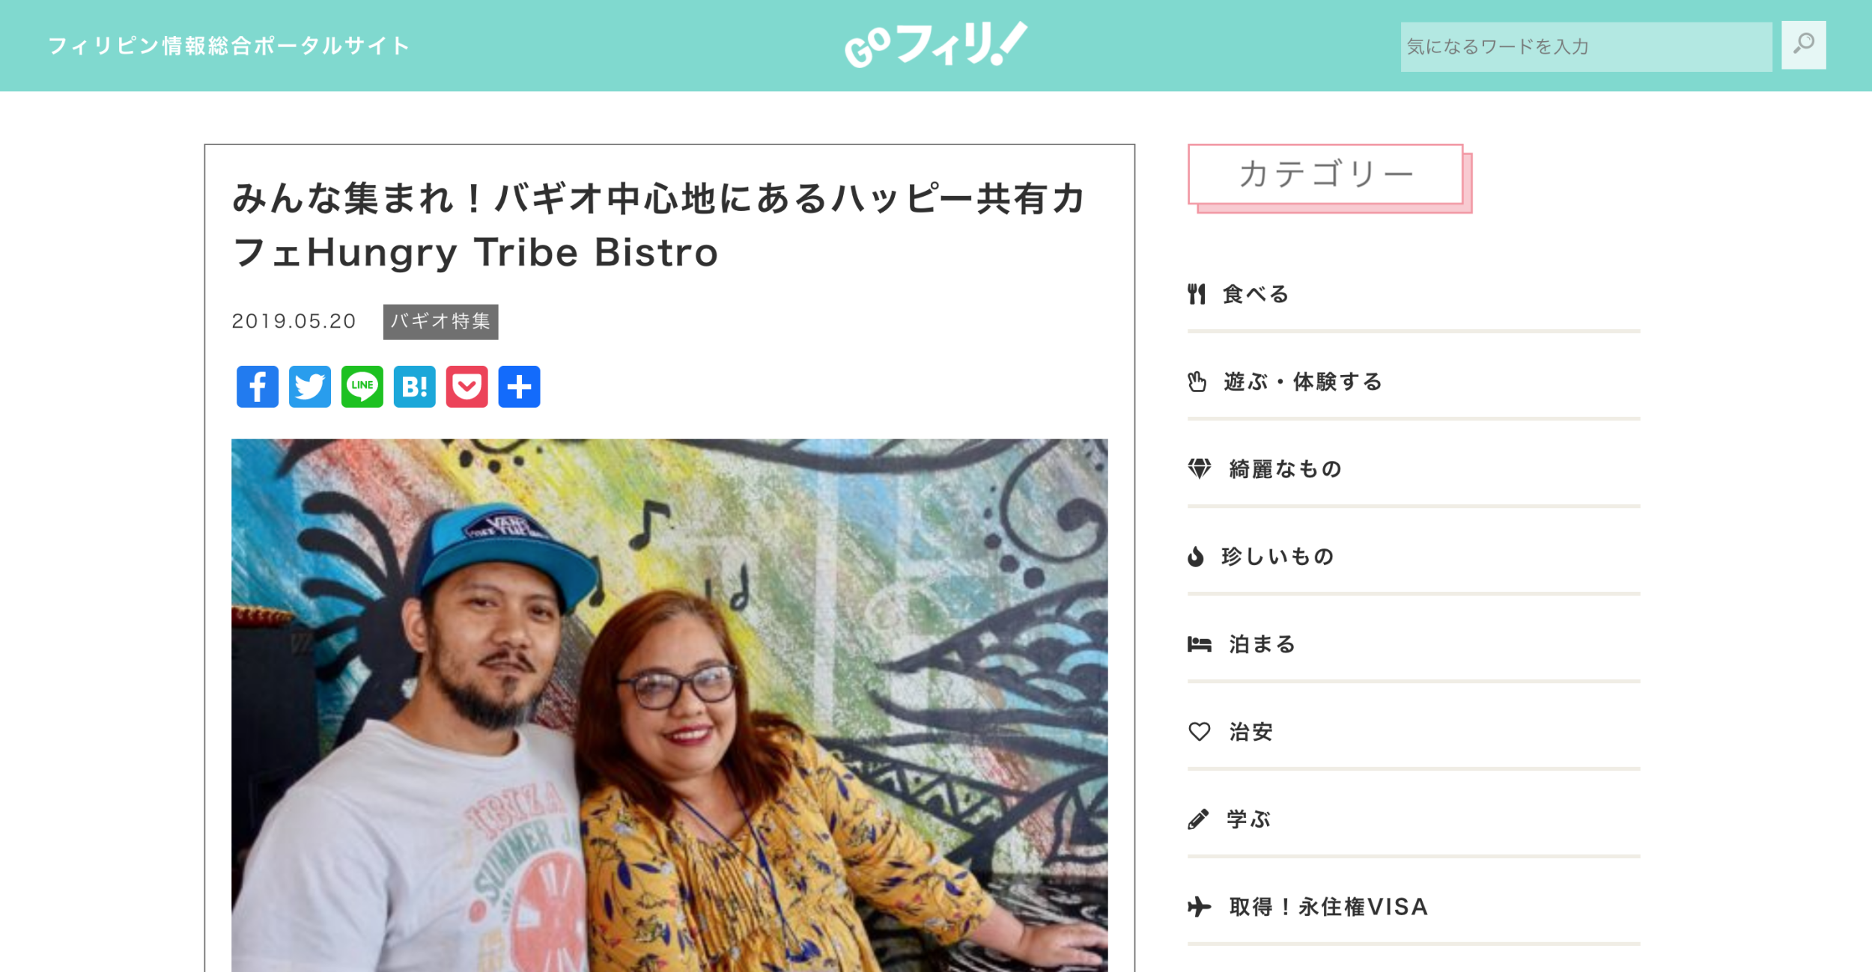
Task: Click the bed icon for 泊まる
Action: click(x=1199, y=644)
